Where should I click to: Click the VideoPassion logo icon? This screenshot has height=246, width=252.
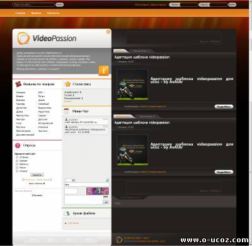click(23, 38)
